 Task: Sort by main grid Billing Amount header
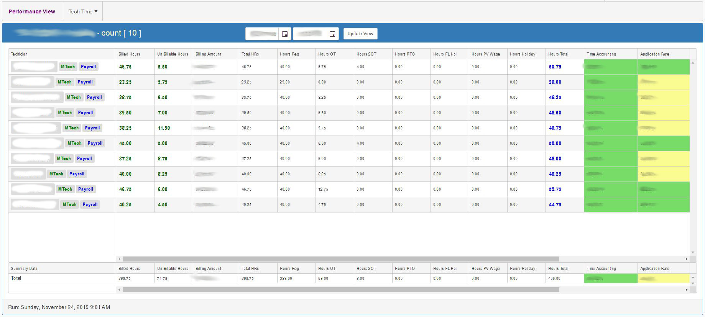(216, 54)
